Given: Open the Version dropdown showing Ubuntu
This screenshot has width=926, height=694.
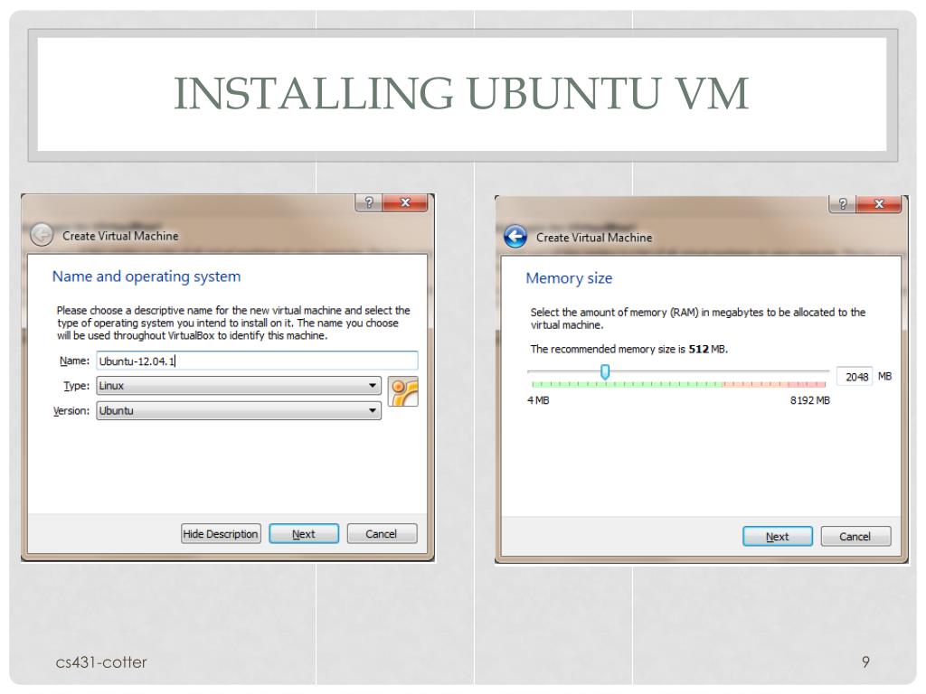Looking at the screenshot, I should pyautogui.click(x=239, y=411).
